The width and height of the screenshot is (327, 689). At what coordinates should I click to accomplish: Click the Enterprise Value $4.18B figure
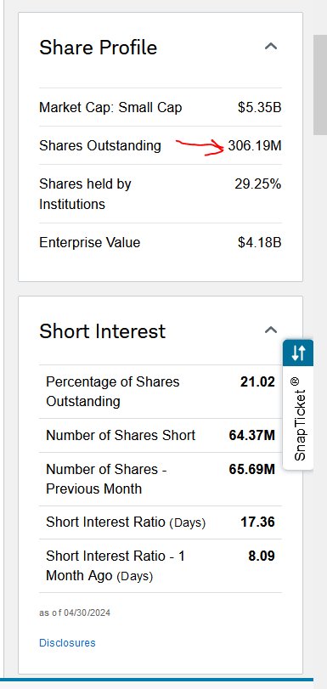click(x=259, y=243)
